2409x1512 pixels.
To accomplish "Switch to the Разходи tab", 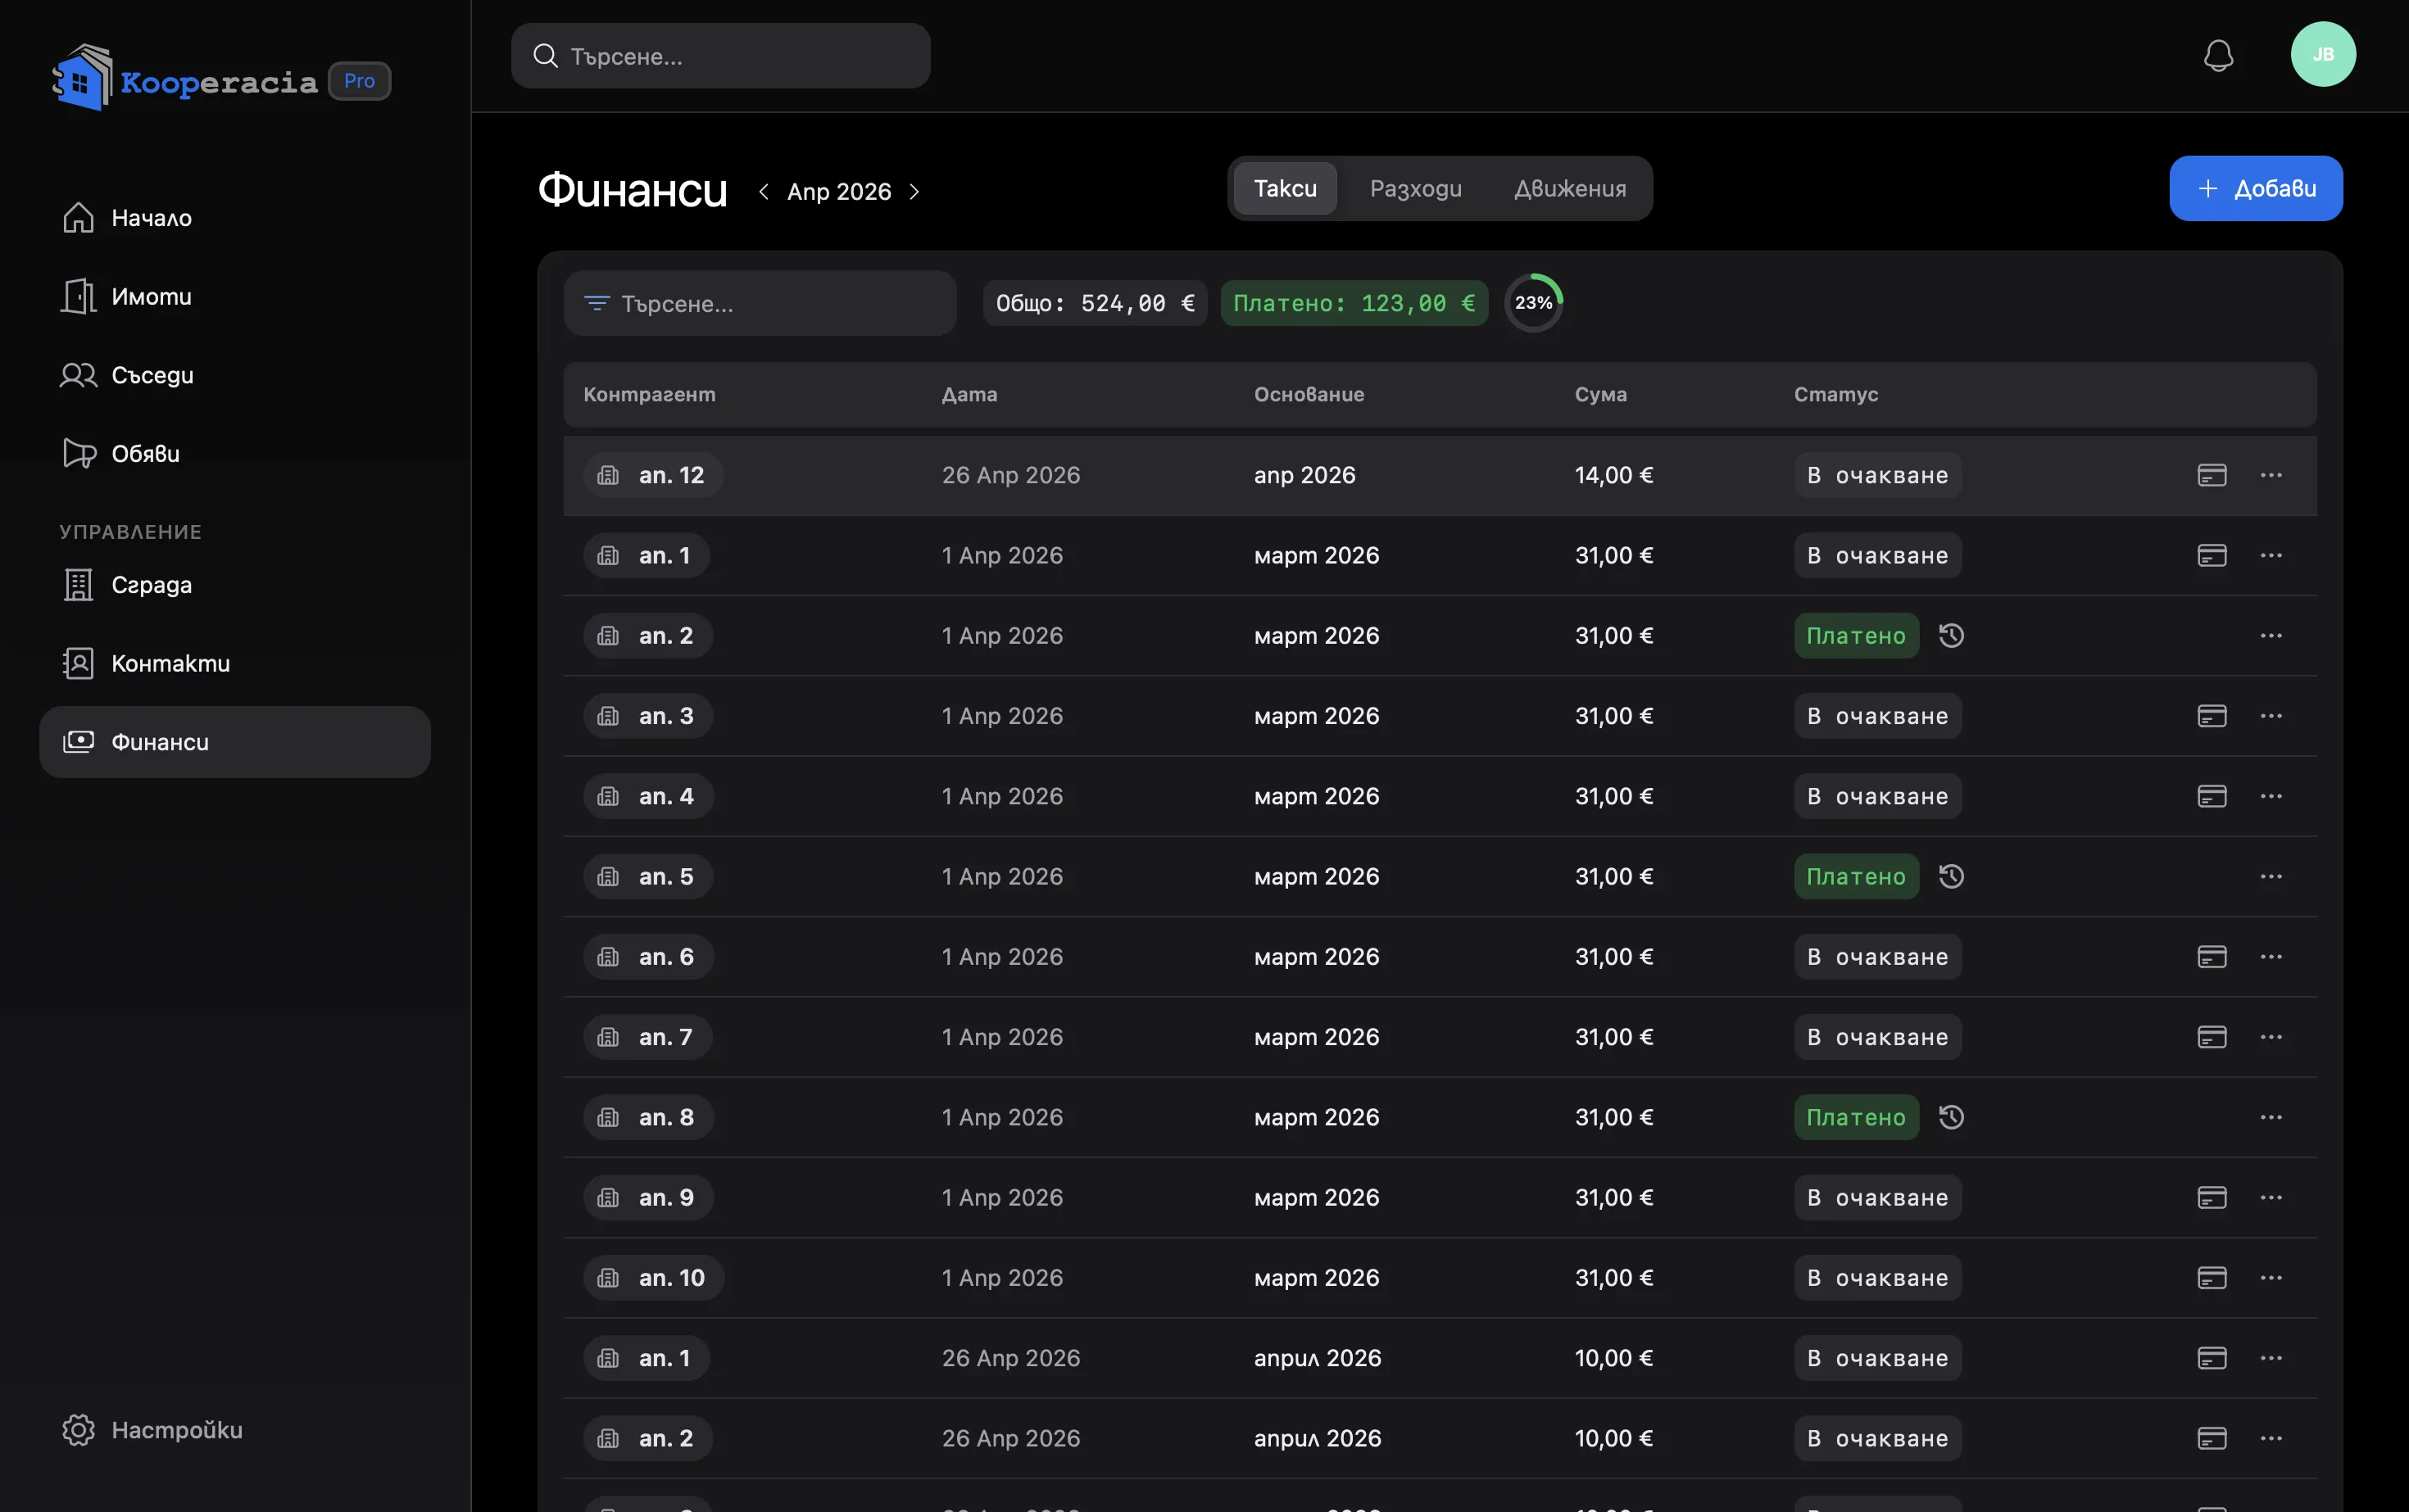I will pos(1416,188).
